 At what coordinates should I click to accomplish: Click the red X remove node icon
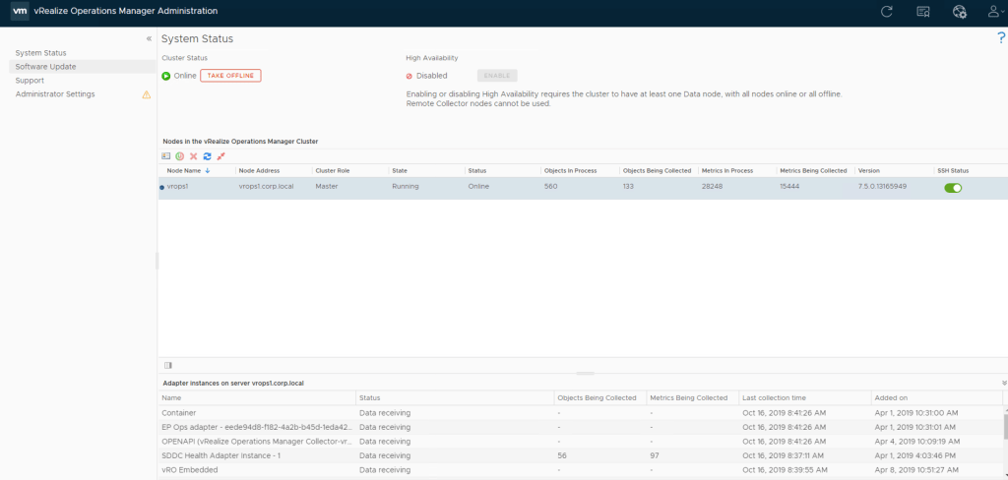click(193, 156)
